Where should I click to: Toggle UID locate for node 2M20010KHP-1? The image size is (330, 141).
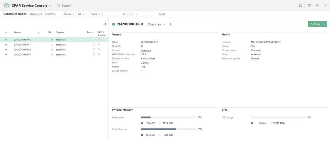[x=99, y=44]
